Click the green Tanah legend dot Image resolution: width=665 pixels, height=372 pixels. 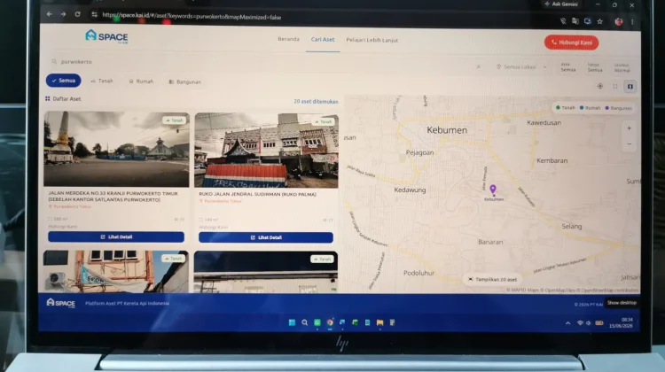(558, 108)
